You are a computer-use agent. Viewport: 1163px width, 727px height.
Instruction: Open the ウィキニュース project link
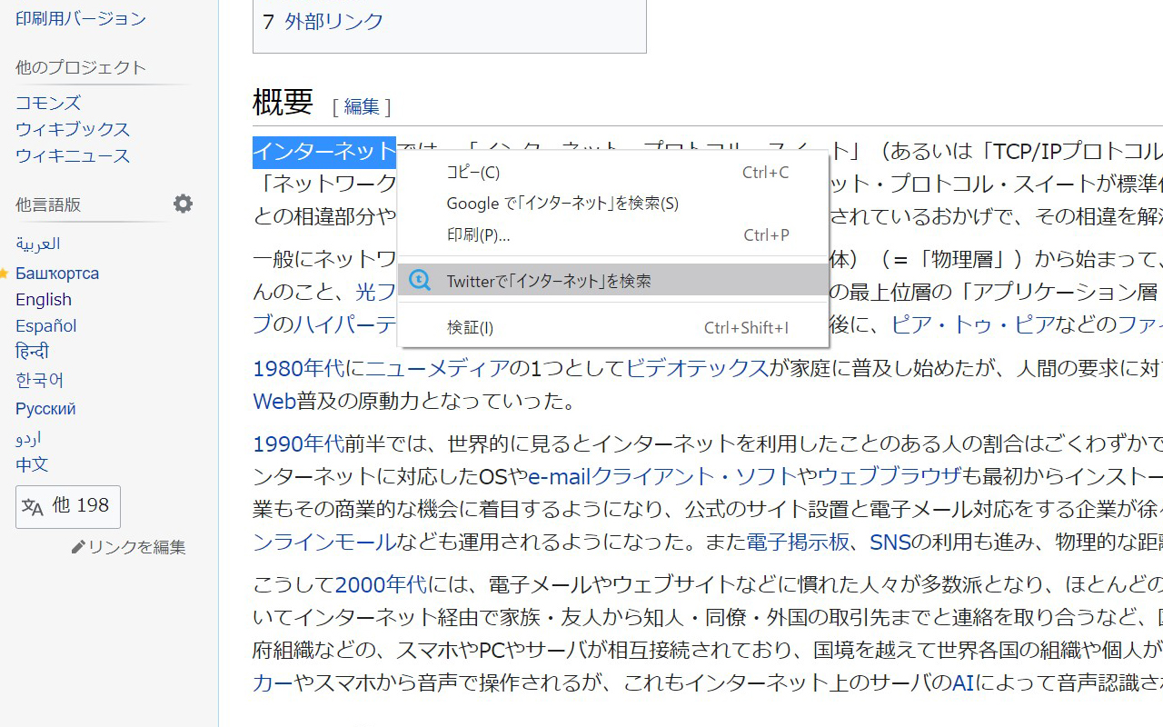73,155
